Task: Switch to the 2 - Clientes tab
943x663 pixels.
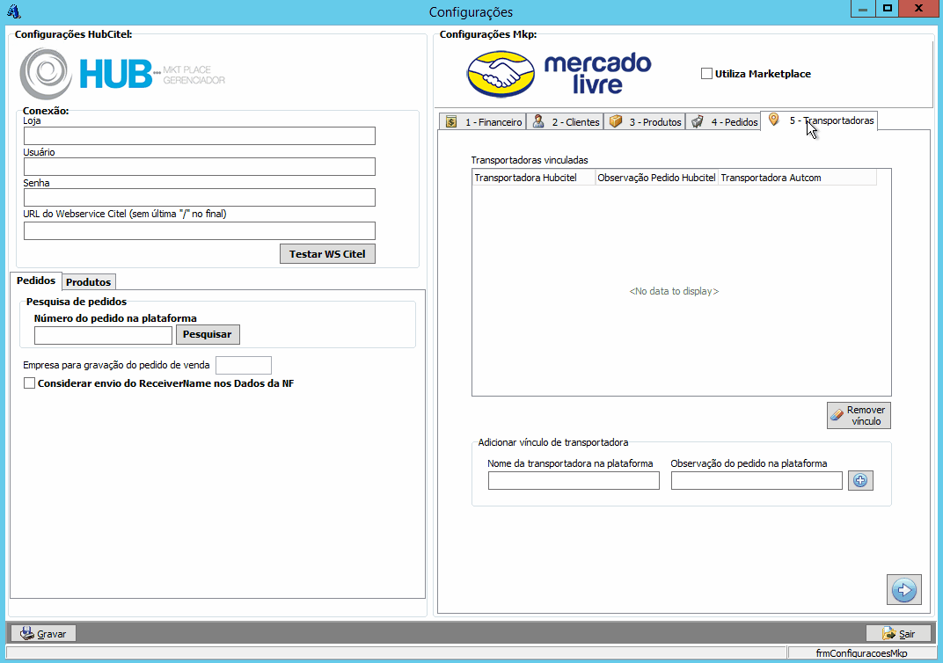Action: coord(566,121)
